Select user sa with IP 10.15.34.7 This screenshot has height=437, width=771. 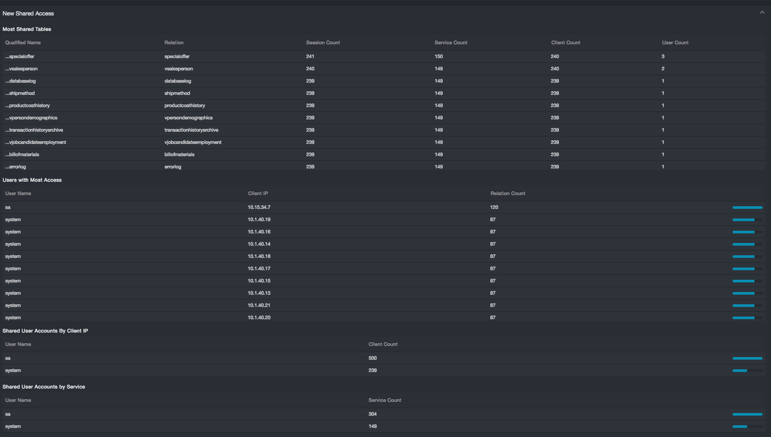click(x=8, y=207)
